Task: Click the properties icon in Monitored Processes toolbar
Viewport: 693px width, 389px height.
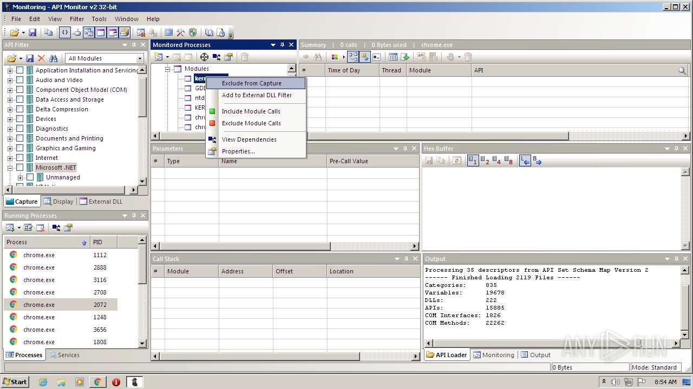Action: 228,57
